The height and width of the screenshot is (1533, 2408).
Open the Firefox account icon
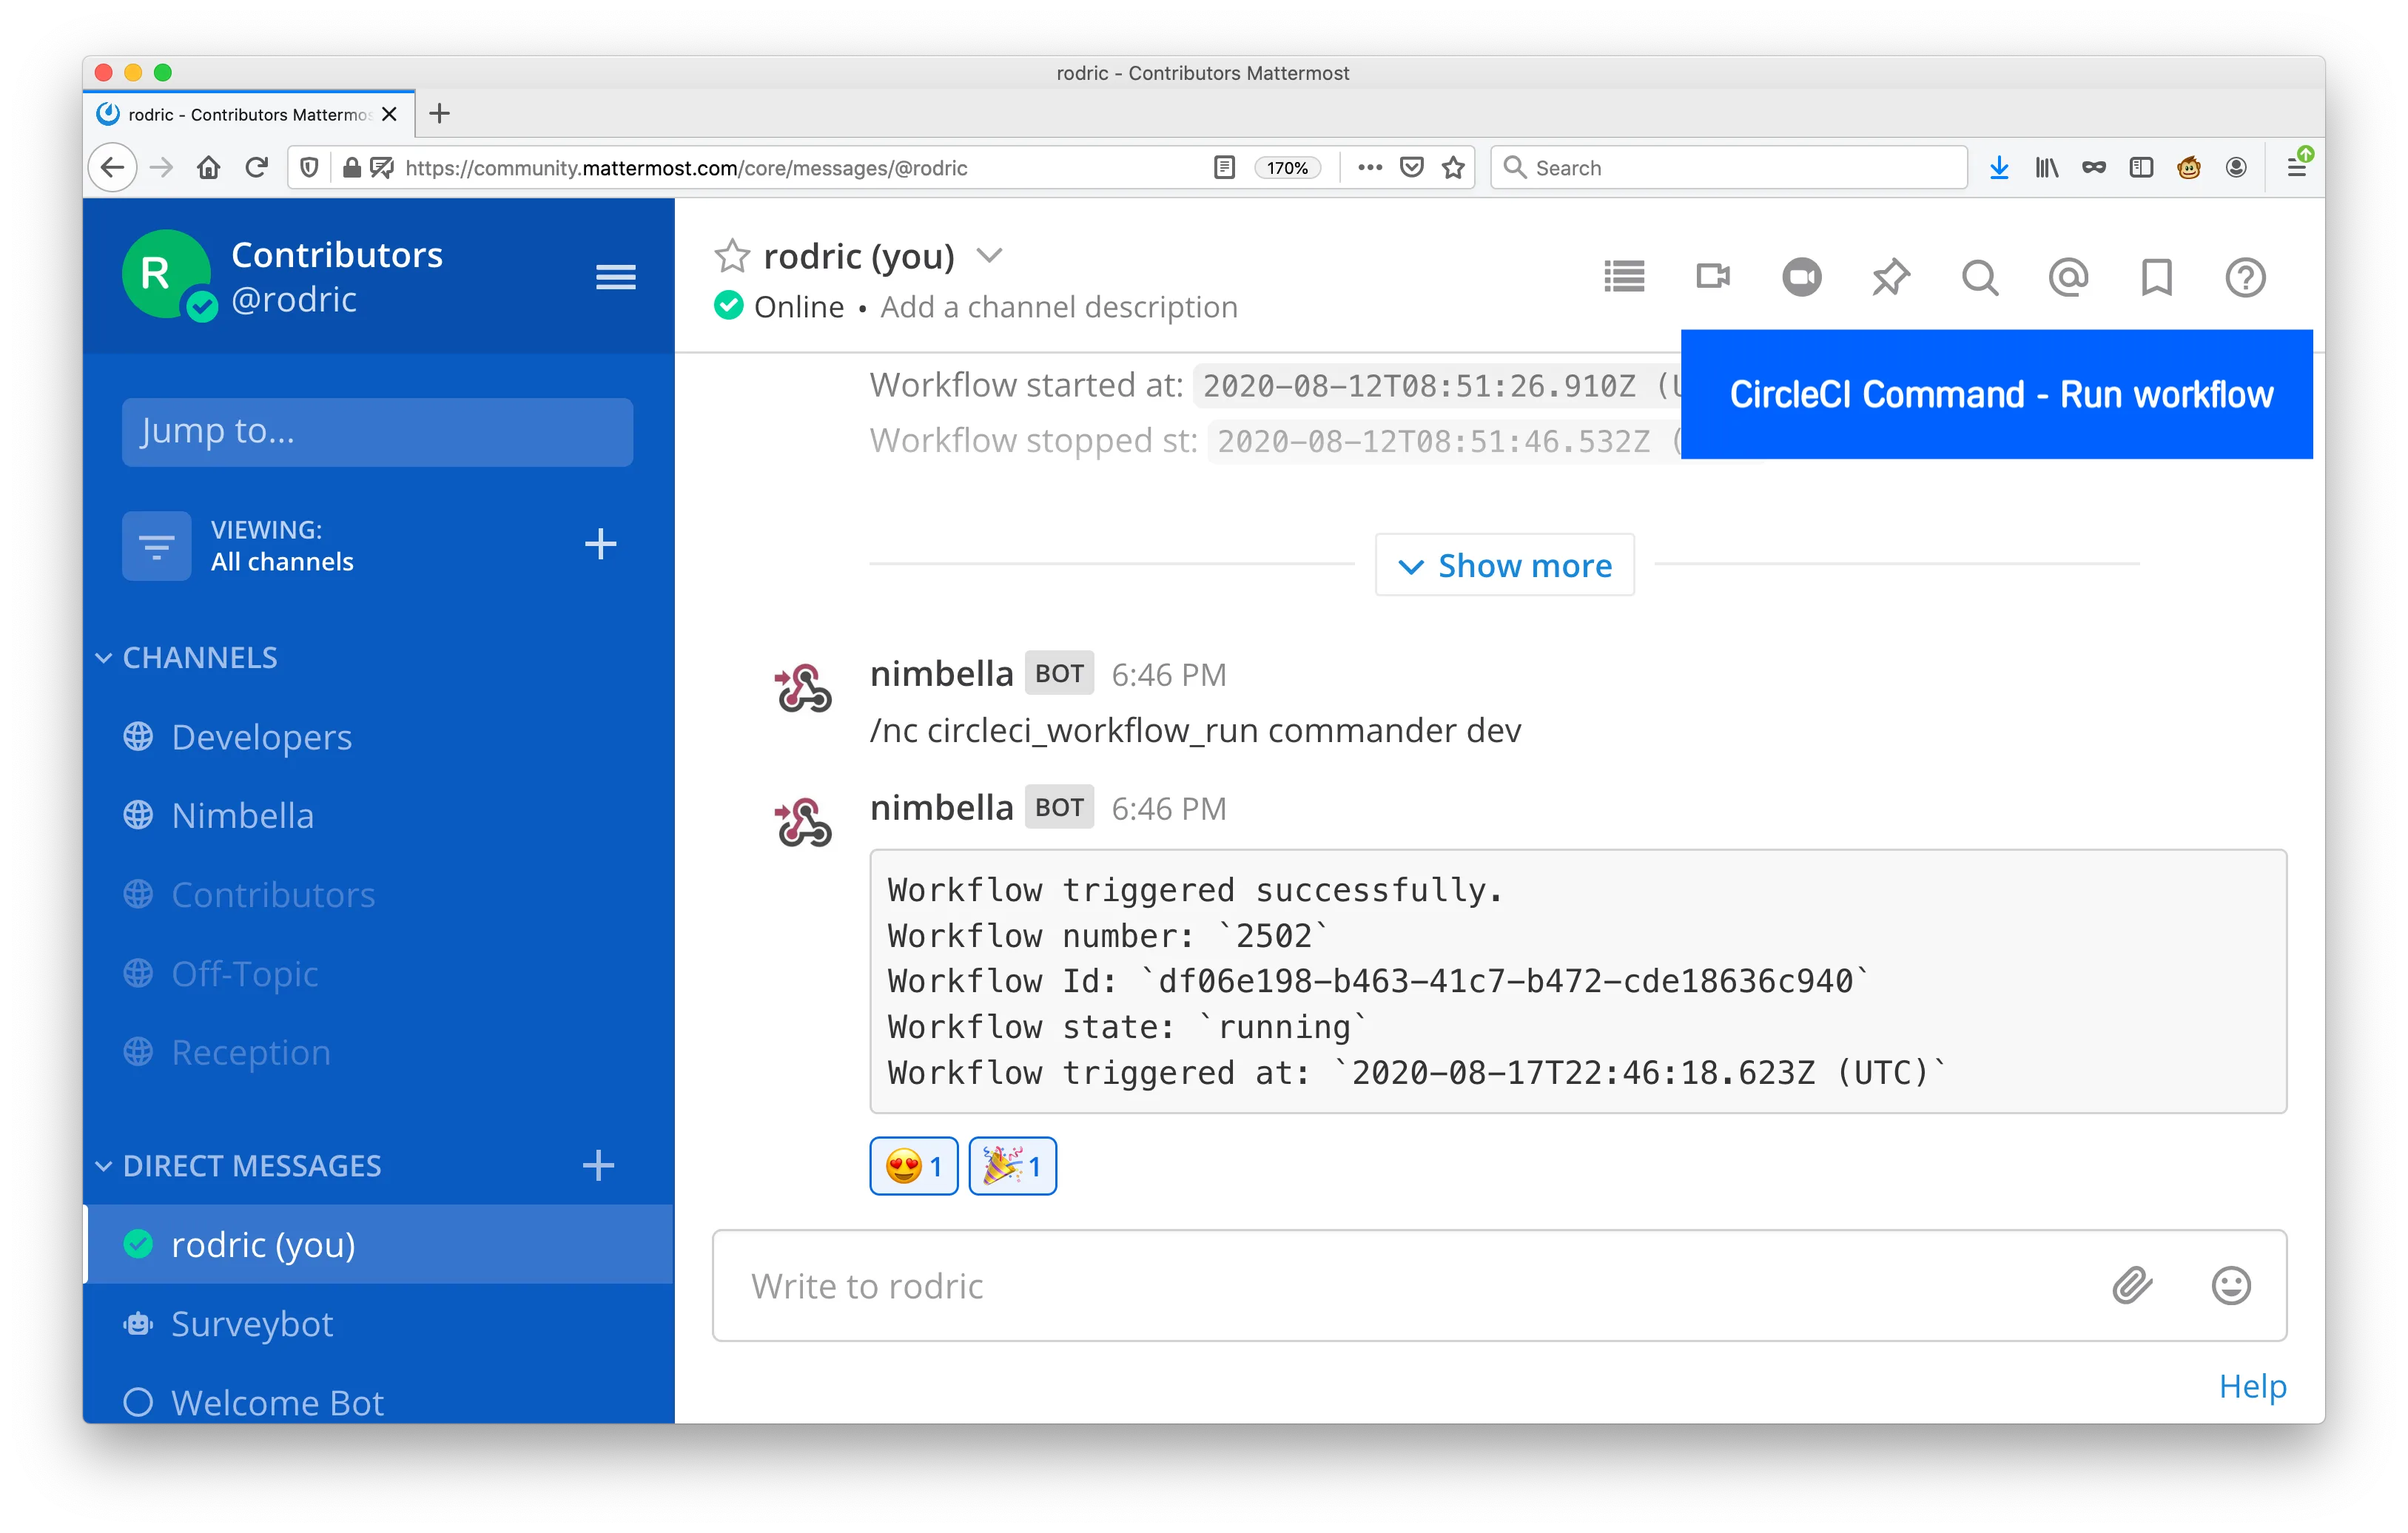coord(2237,167)
